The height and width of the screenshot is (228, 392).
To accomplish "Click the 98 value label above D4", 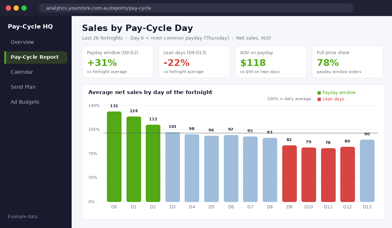I will pos(192,129).
